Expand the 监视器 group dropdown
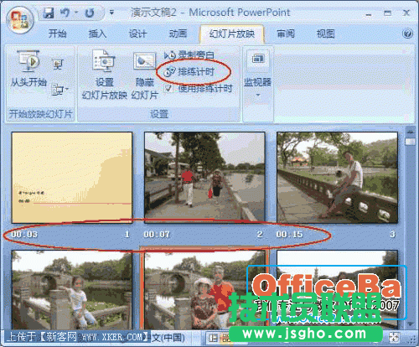This screenshot has width=419, height=347. 258,96
